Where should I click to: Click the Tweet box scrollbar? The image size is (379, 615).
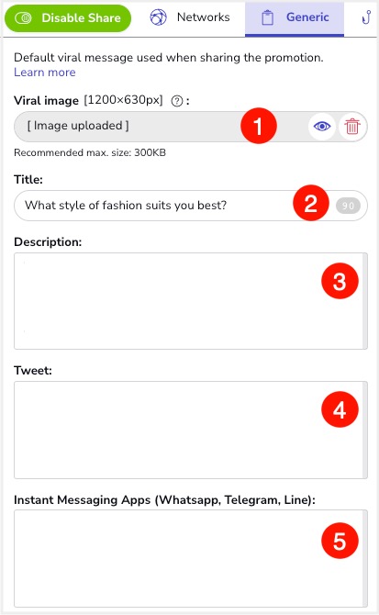point(365,430)
